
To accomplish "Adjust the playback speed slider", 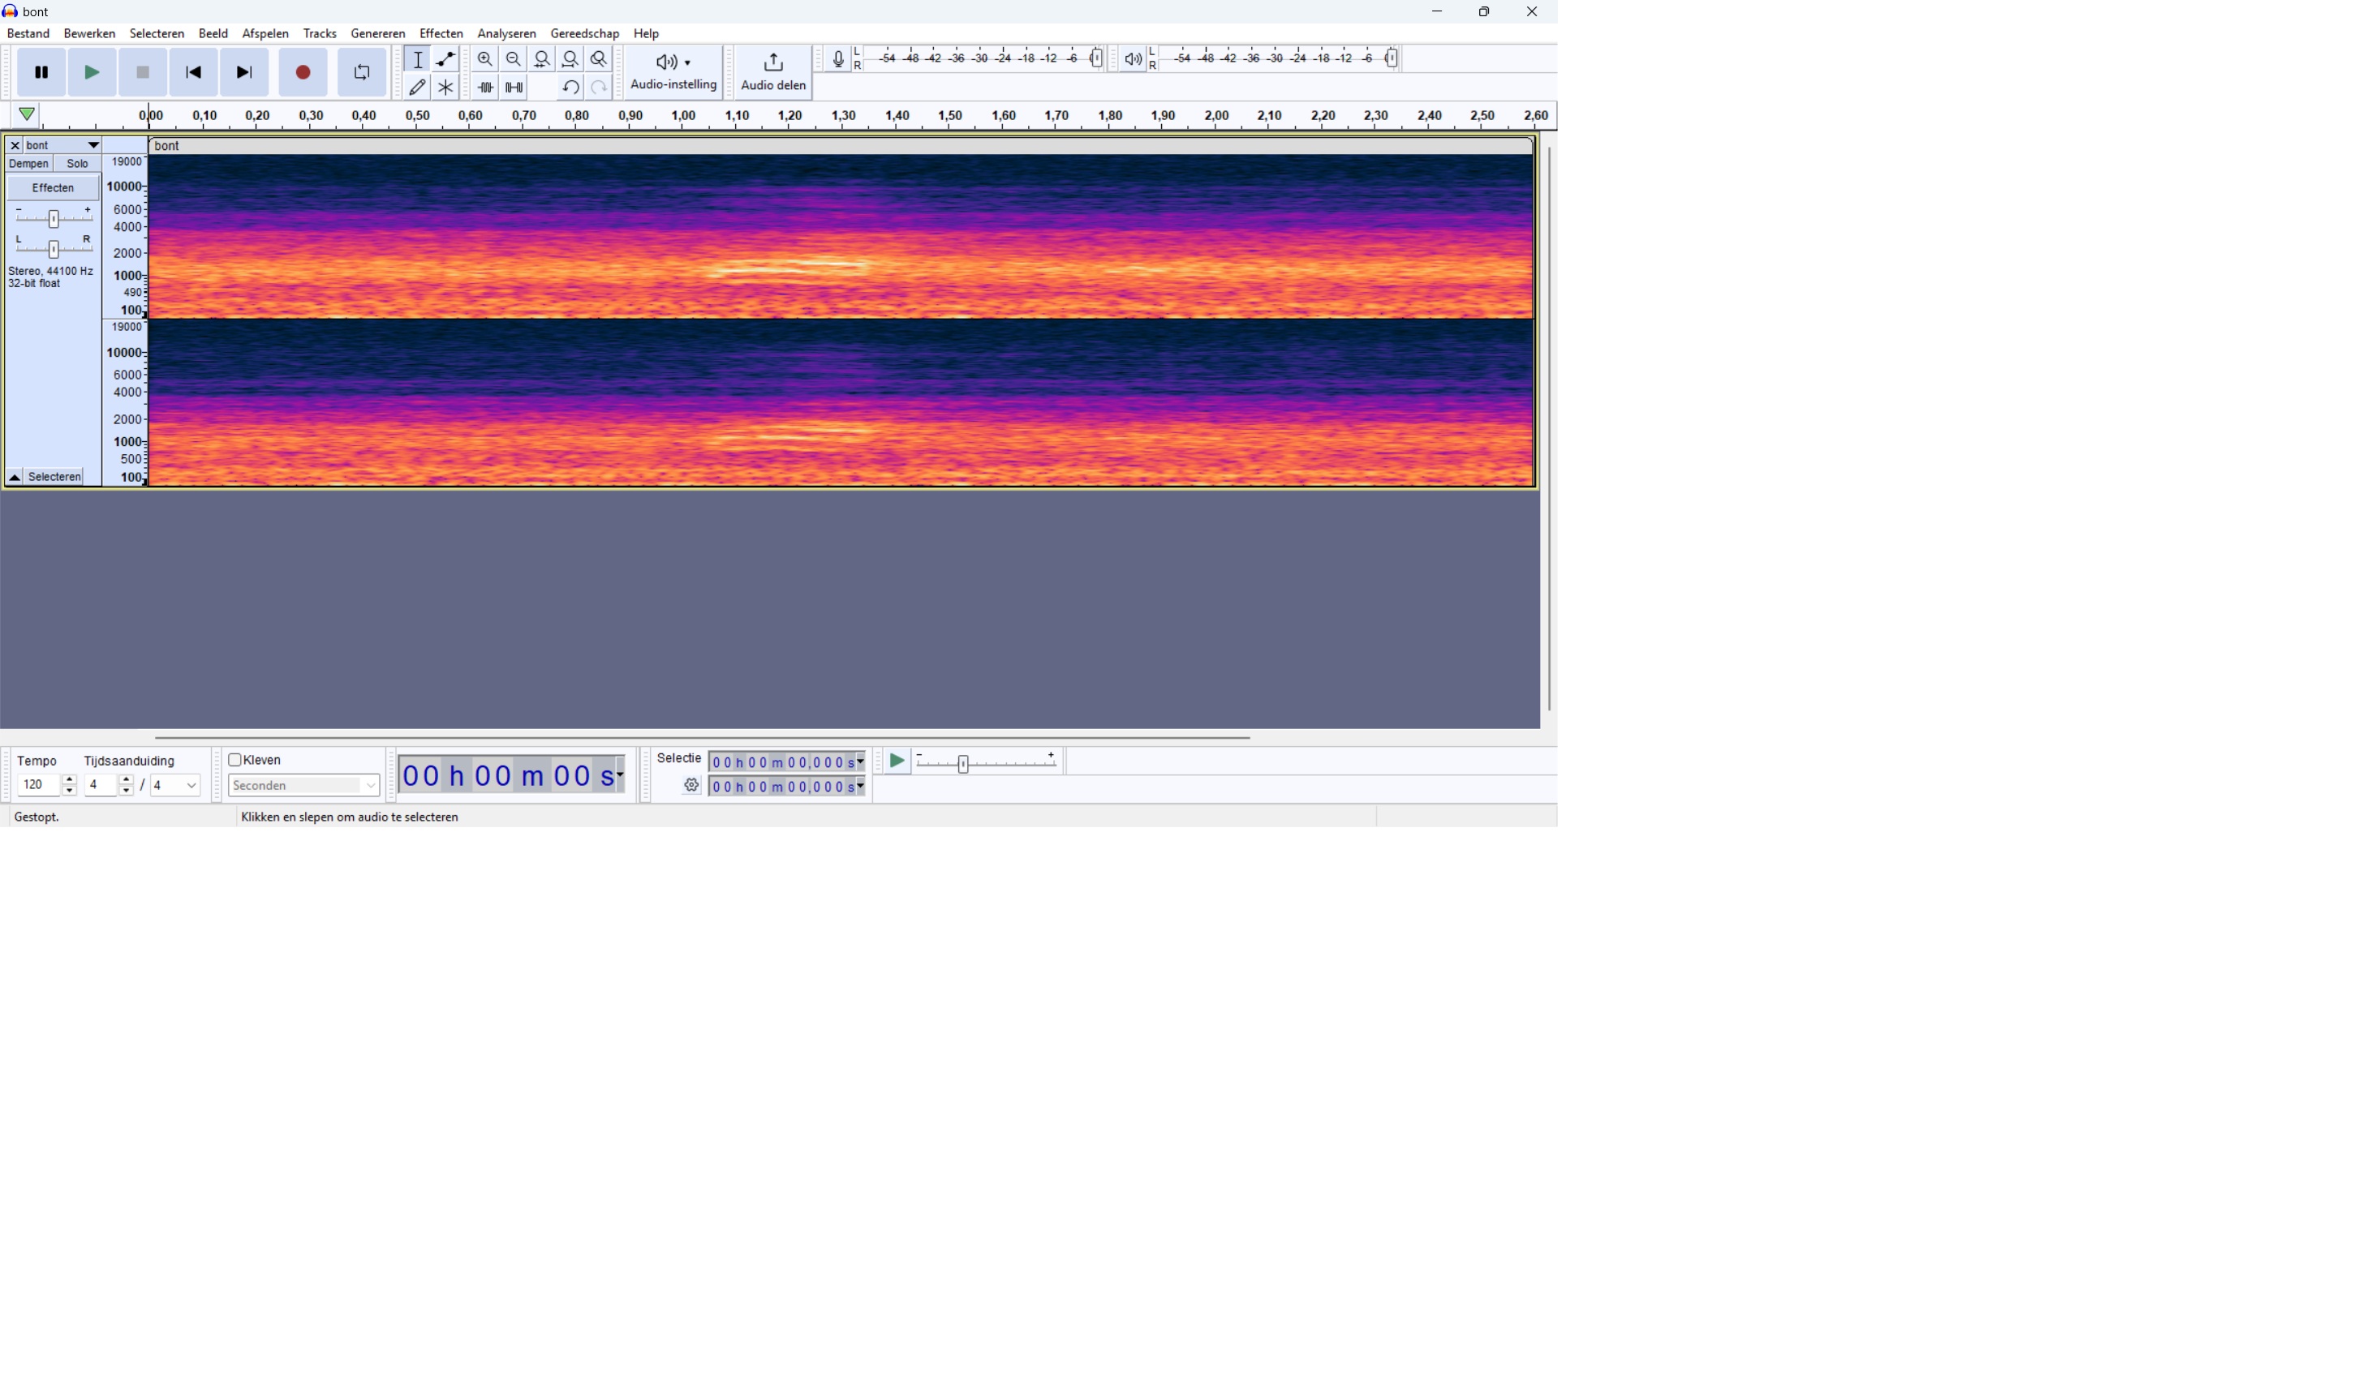I will tap(987, 764).
